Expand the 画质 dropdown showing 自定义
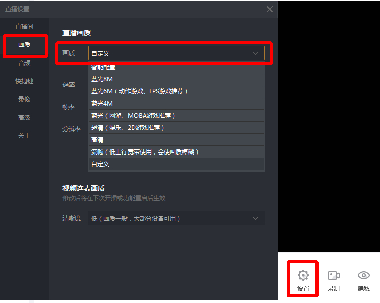Screen dimensions: 380x303 pyautogui.click(x=176, y=53)
